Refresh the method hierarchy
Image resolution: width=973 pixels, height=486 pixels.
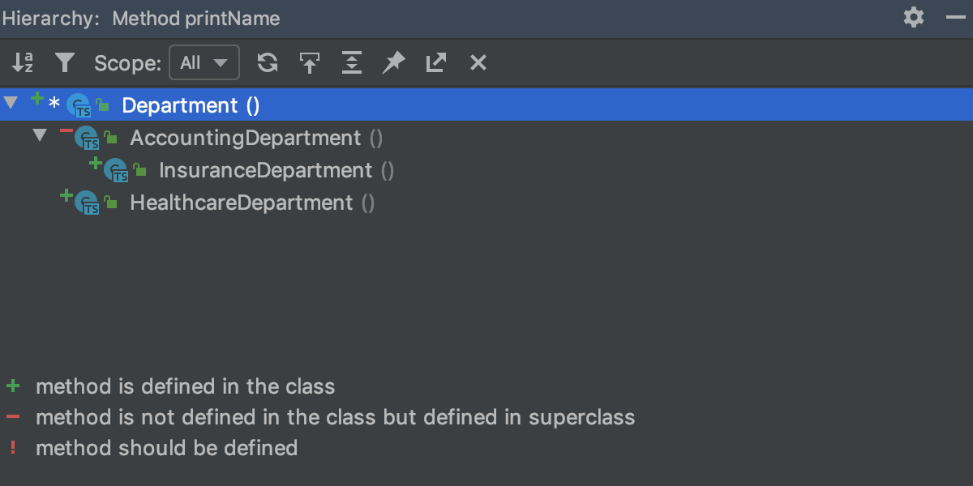(268, 62)
